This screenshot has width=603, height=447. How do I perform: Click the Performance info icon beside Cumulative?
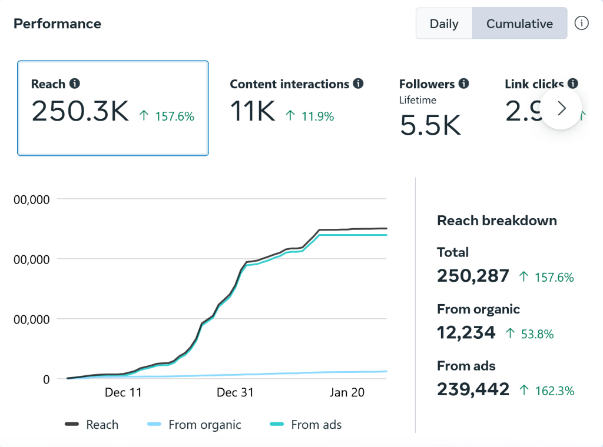click(581, 24)
